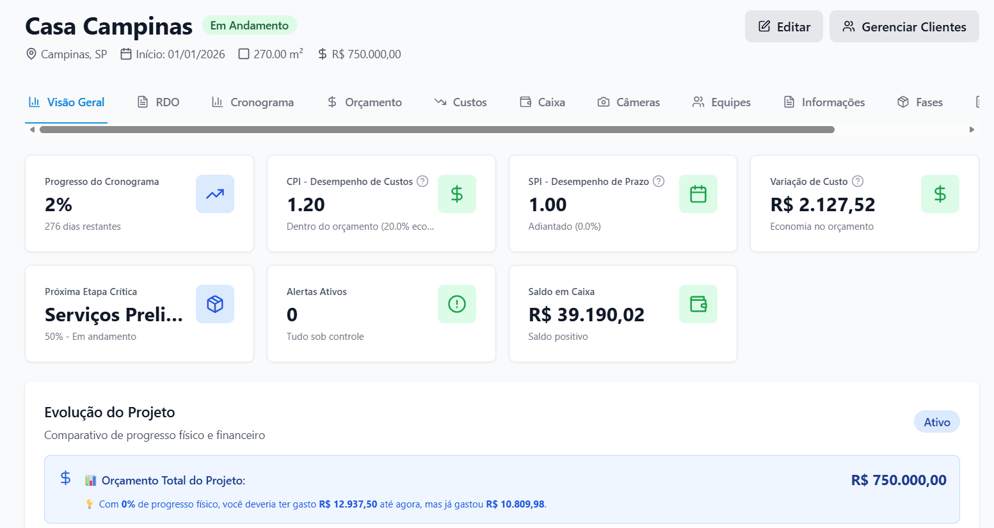Click the RDO tab's document icon
Image resolution: width=994 pixels, height=528 pixels.
tap(142, 102)
